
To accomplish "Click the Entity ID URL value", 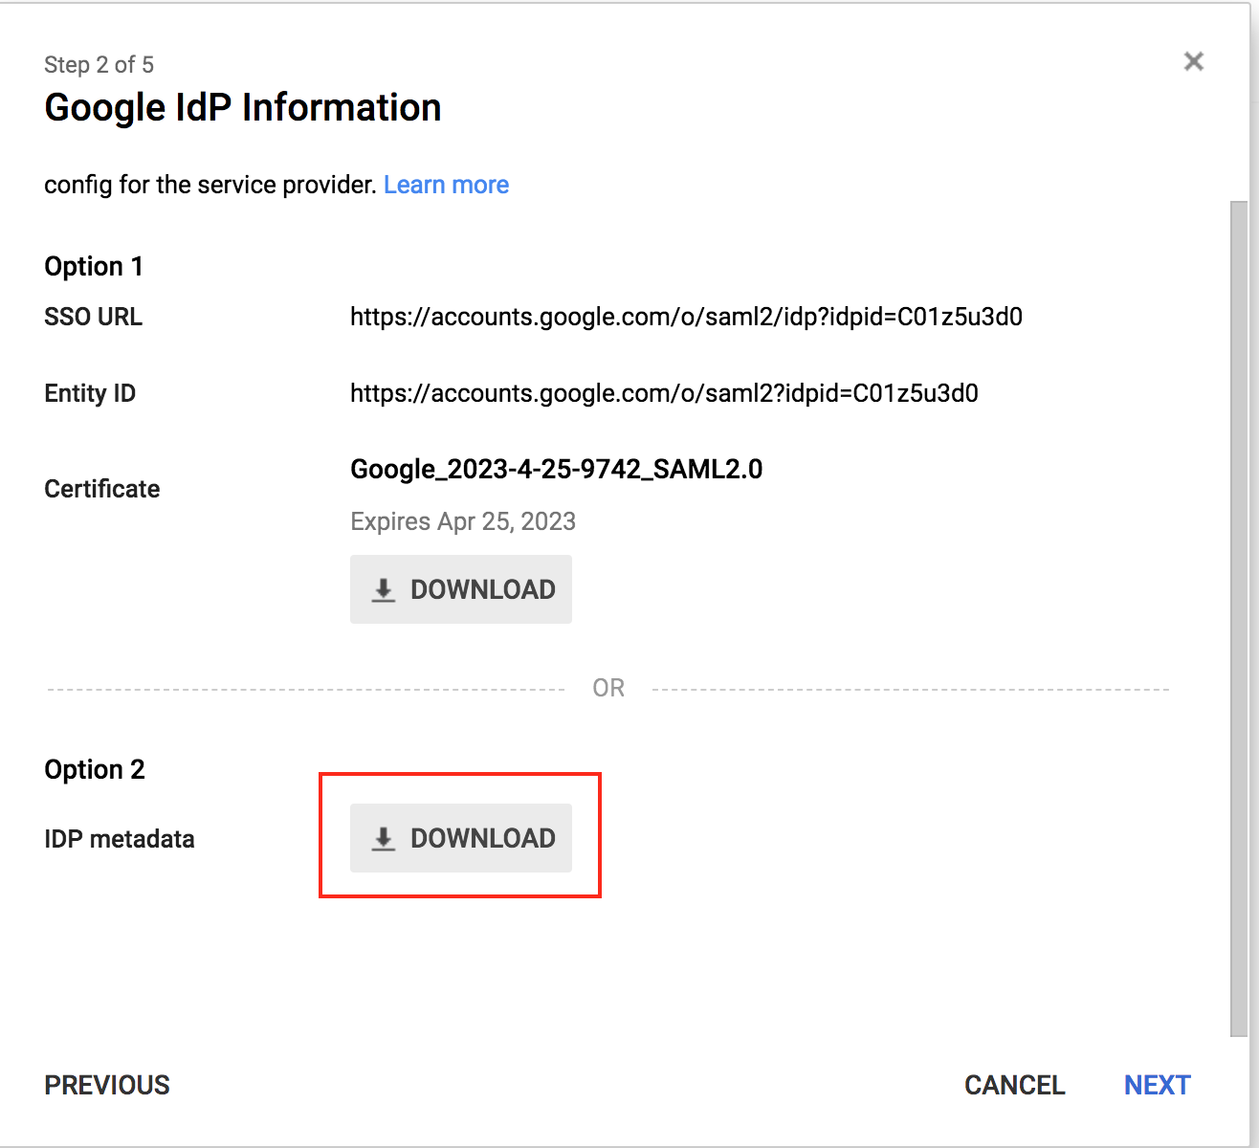I will tap(664, 393).
